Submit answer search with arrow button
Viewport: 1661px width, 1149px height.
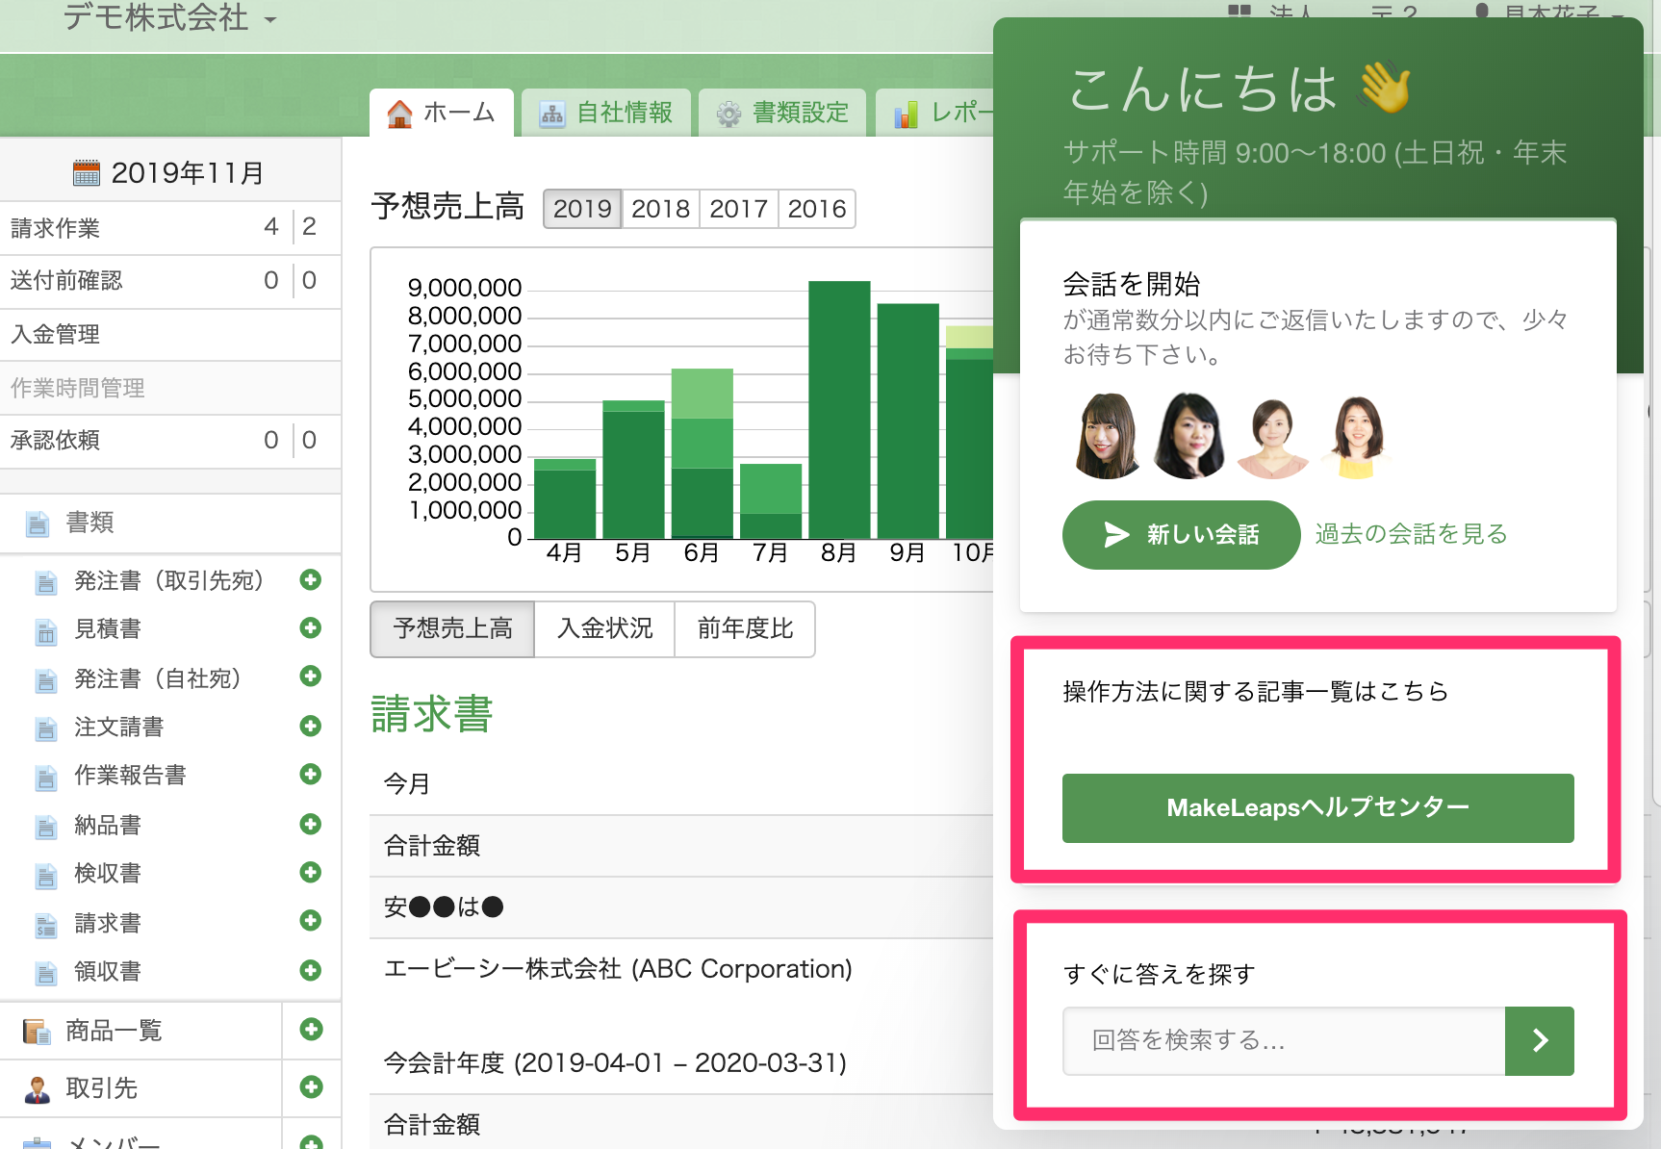tap(1539, 1040)
